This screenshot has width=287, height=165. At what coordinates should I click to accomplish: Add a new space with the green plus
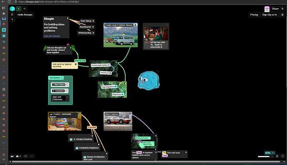[x=18, y=9]
